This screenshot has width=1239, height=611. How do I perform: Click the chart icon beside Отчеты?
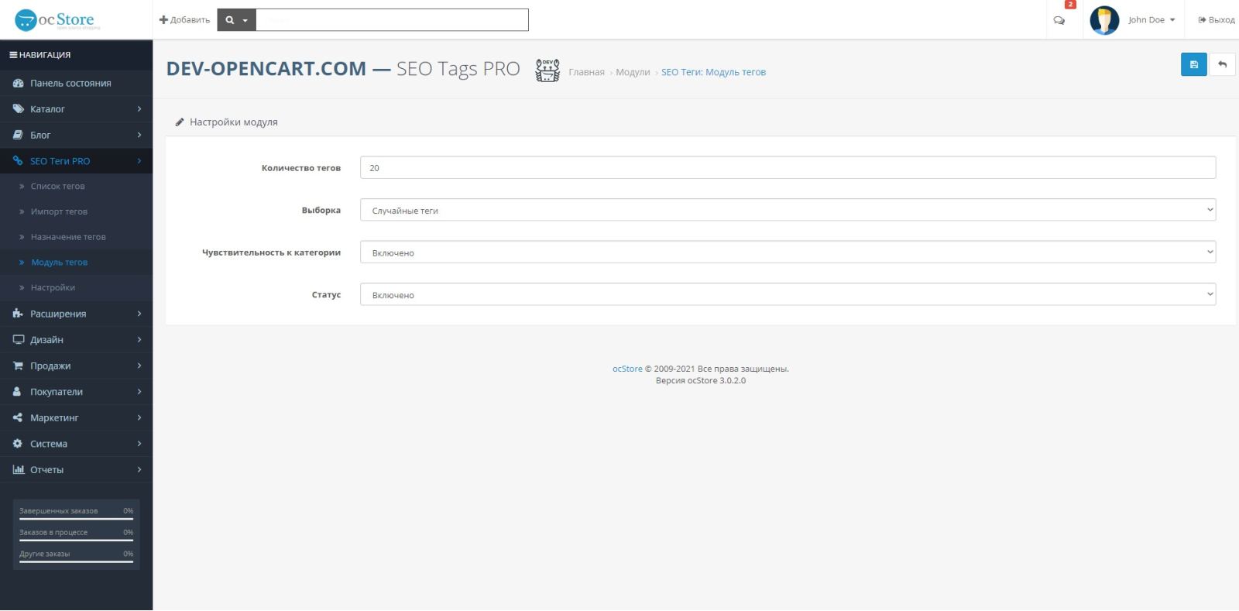coord(18,469)
